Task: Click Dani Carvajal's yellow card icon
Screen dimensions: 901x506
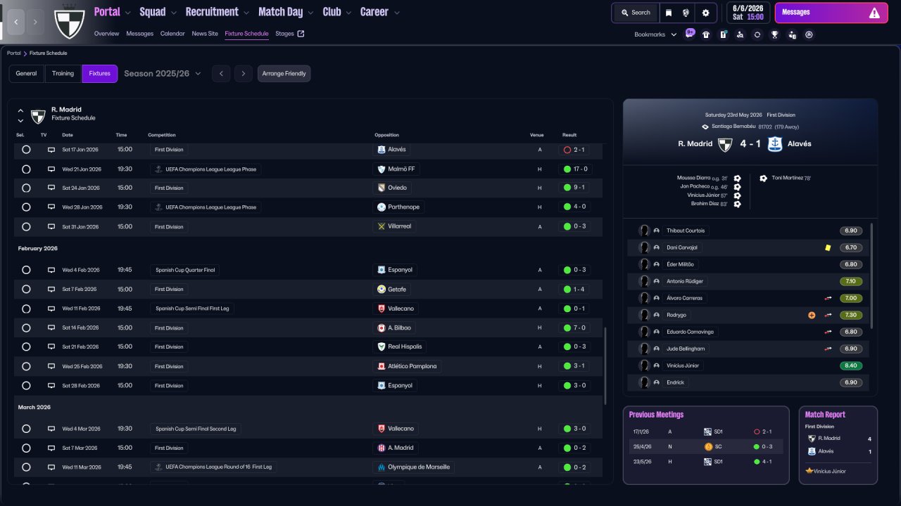Action: coord(828,247)
